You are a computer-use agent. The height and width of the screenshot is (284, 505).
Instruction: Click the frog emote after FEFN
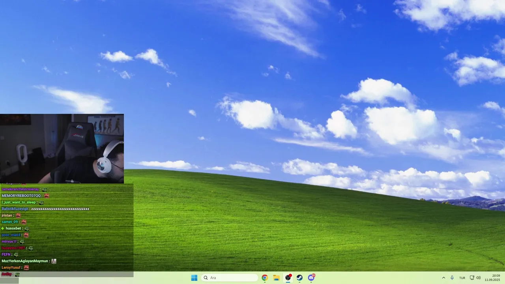pyautogui.click(x=16, y=254)
